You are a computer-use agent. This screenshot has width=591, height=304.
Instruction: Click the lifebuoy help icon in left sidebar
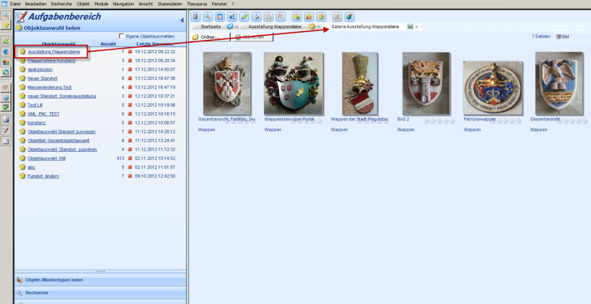pyautogui.click(x=6, y=87)
